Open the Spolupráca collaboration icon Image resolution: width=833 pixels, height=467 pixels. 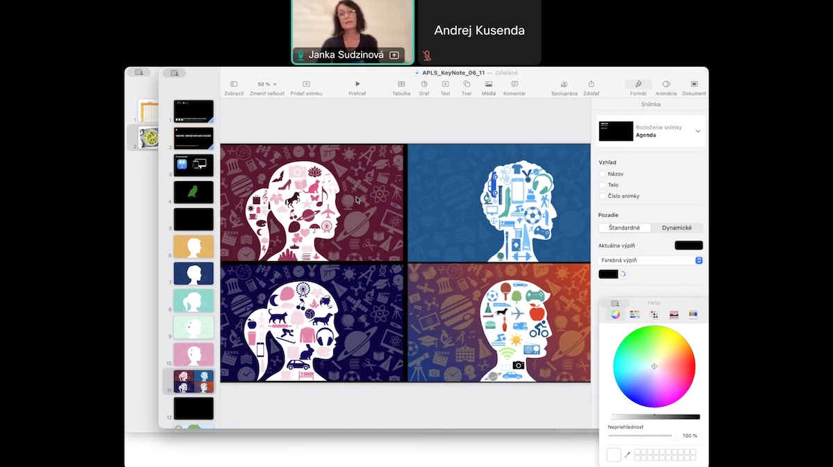tap(564, 84)
